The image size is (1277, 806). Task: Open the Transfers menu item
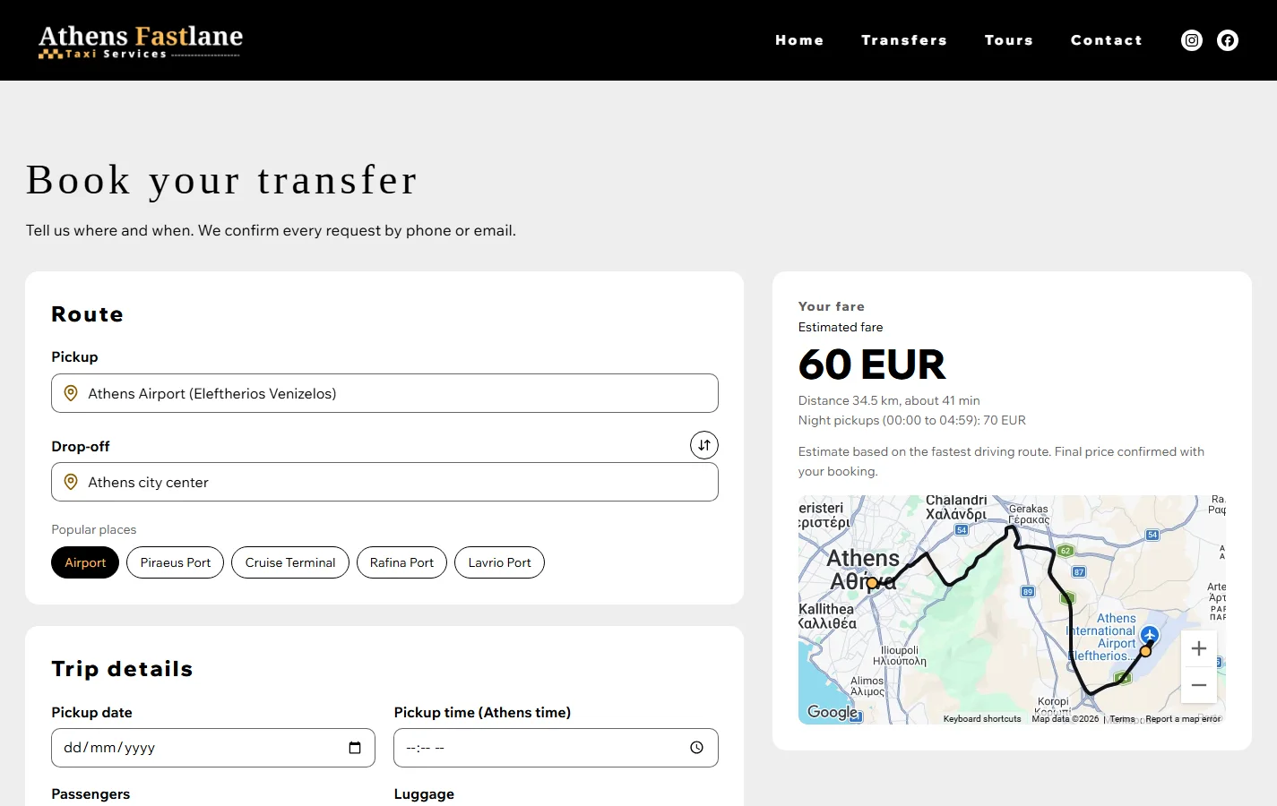(904, 40)
